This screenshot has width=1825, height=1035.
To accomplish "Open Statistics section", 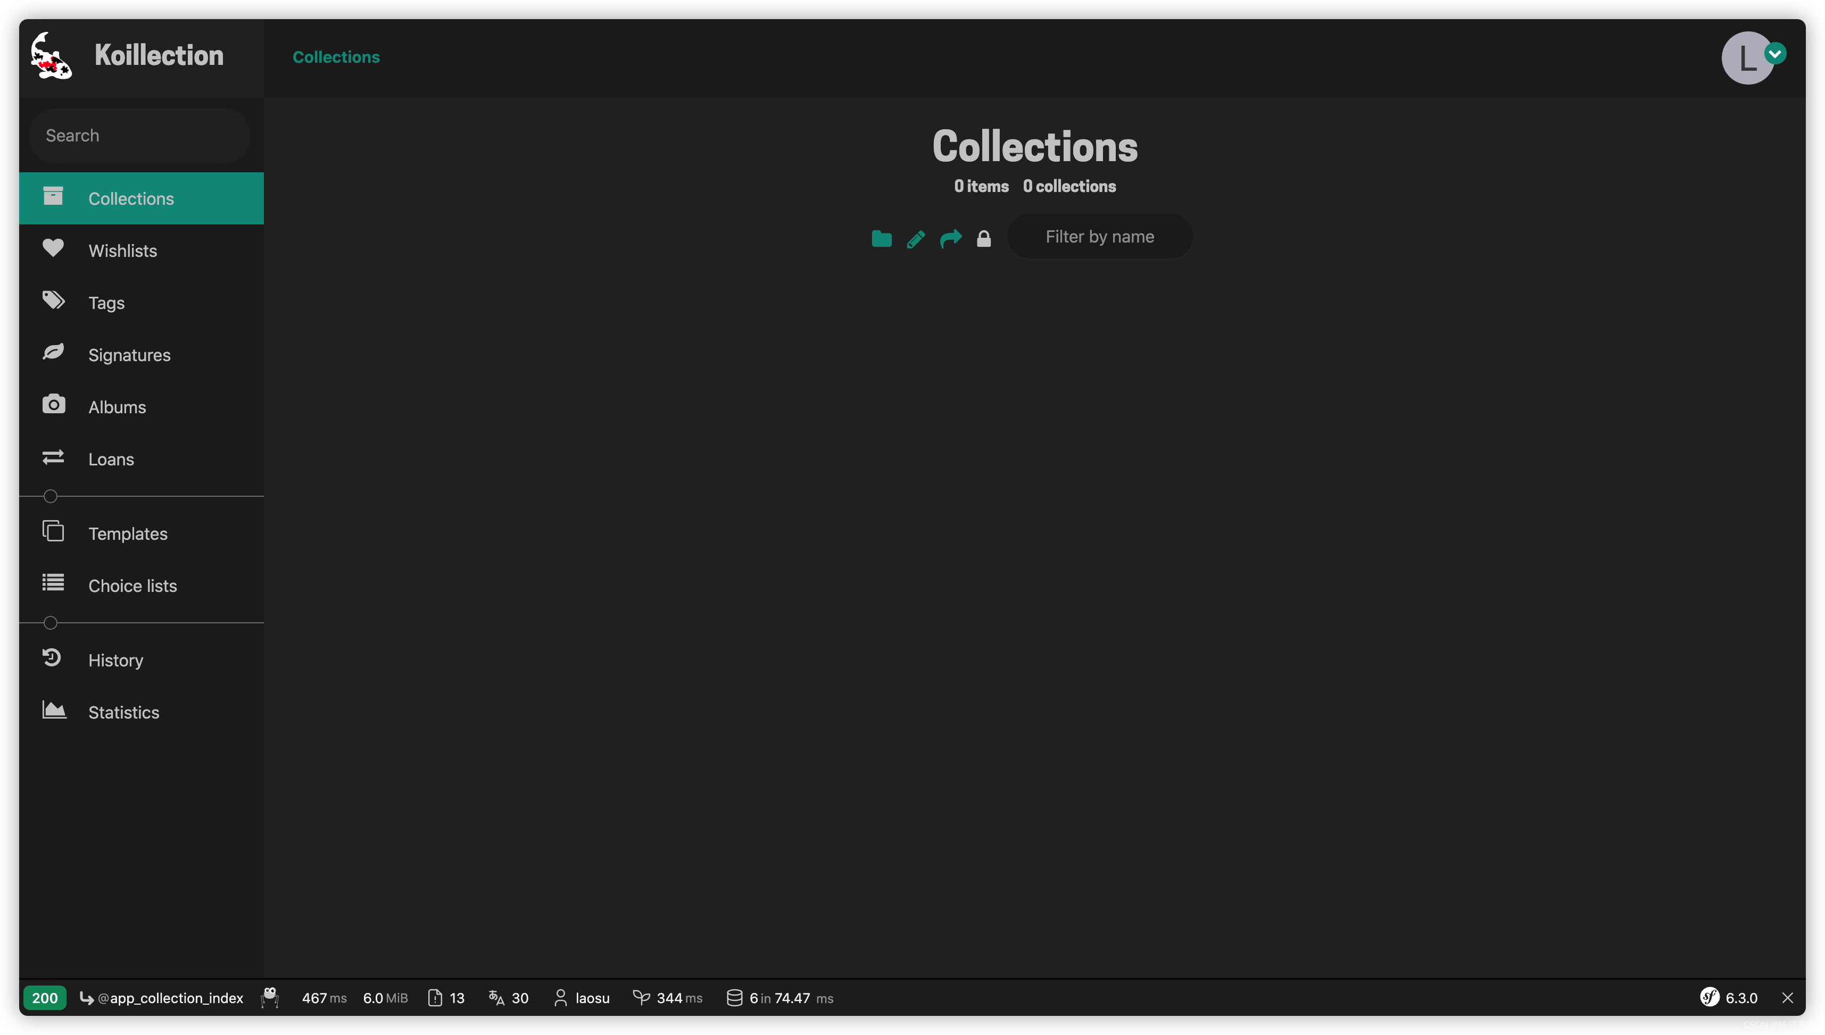I will (x=123, y=712).
